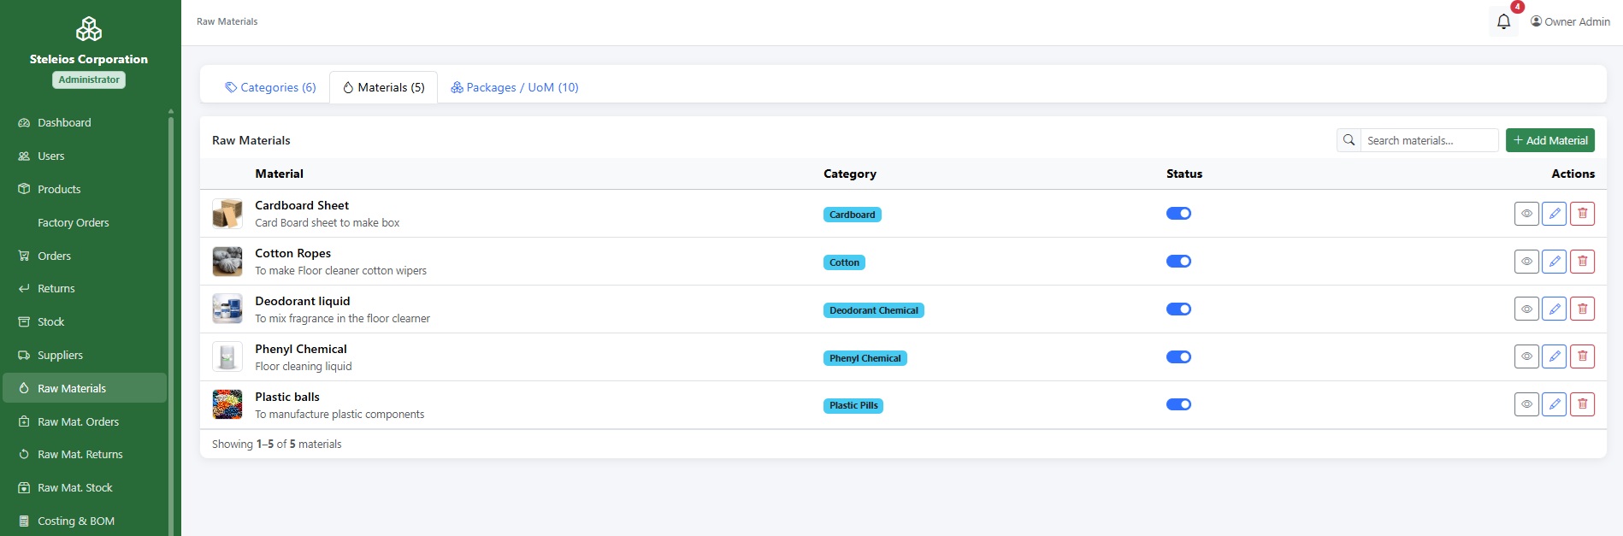View details of Plastic balls via eye icon

(1526, 404)
